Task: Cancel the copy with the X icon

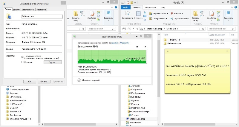Action: coord(145,47)
